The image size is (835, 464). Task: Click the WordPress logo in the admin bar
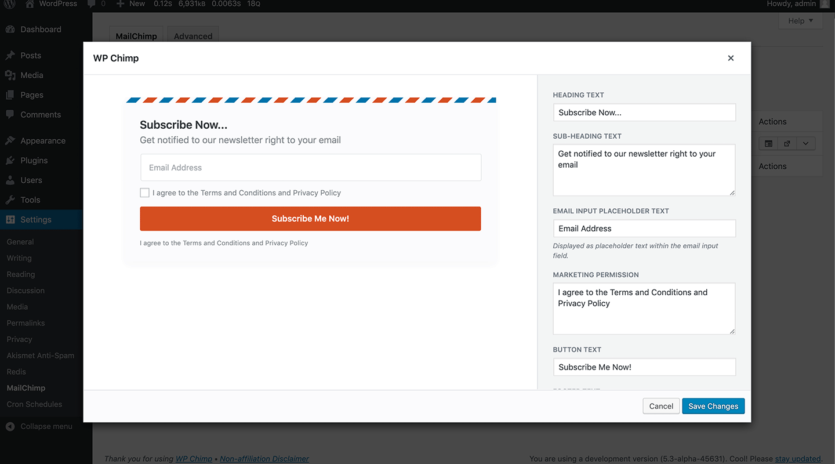(10, 4)
